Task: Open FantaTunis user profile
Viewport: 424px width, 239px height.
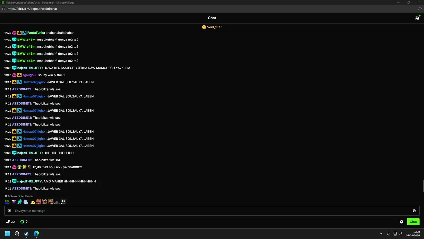Action: tap(36, 33)
